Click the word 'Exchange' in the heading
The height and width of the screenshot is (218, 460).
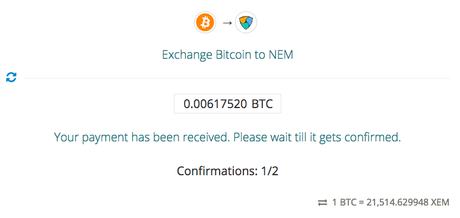coord(187,55)
